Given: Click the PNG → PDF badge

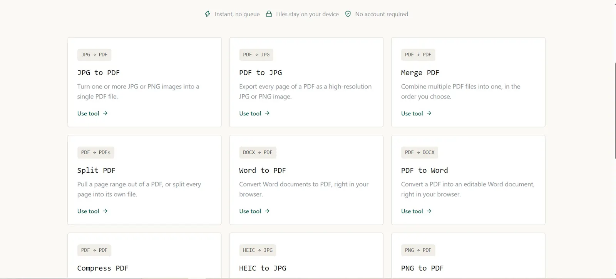Looking at the screenshot, I should point(418,250).
